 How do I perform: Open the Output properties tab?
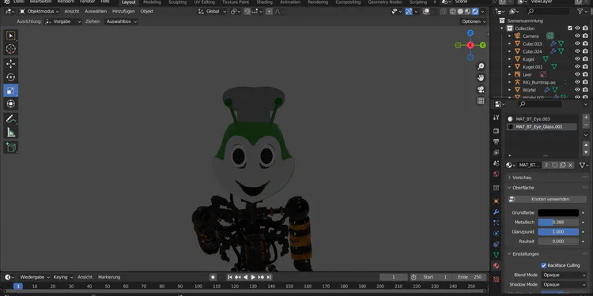coord(497,141)
